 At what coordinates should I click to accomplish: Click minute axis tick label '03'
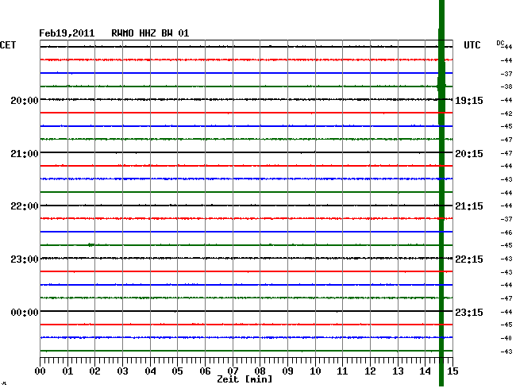coord(122,371)
